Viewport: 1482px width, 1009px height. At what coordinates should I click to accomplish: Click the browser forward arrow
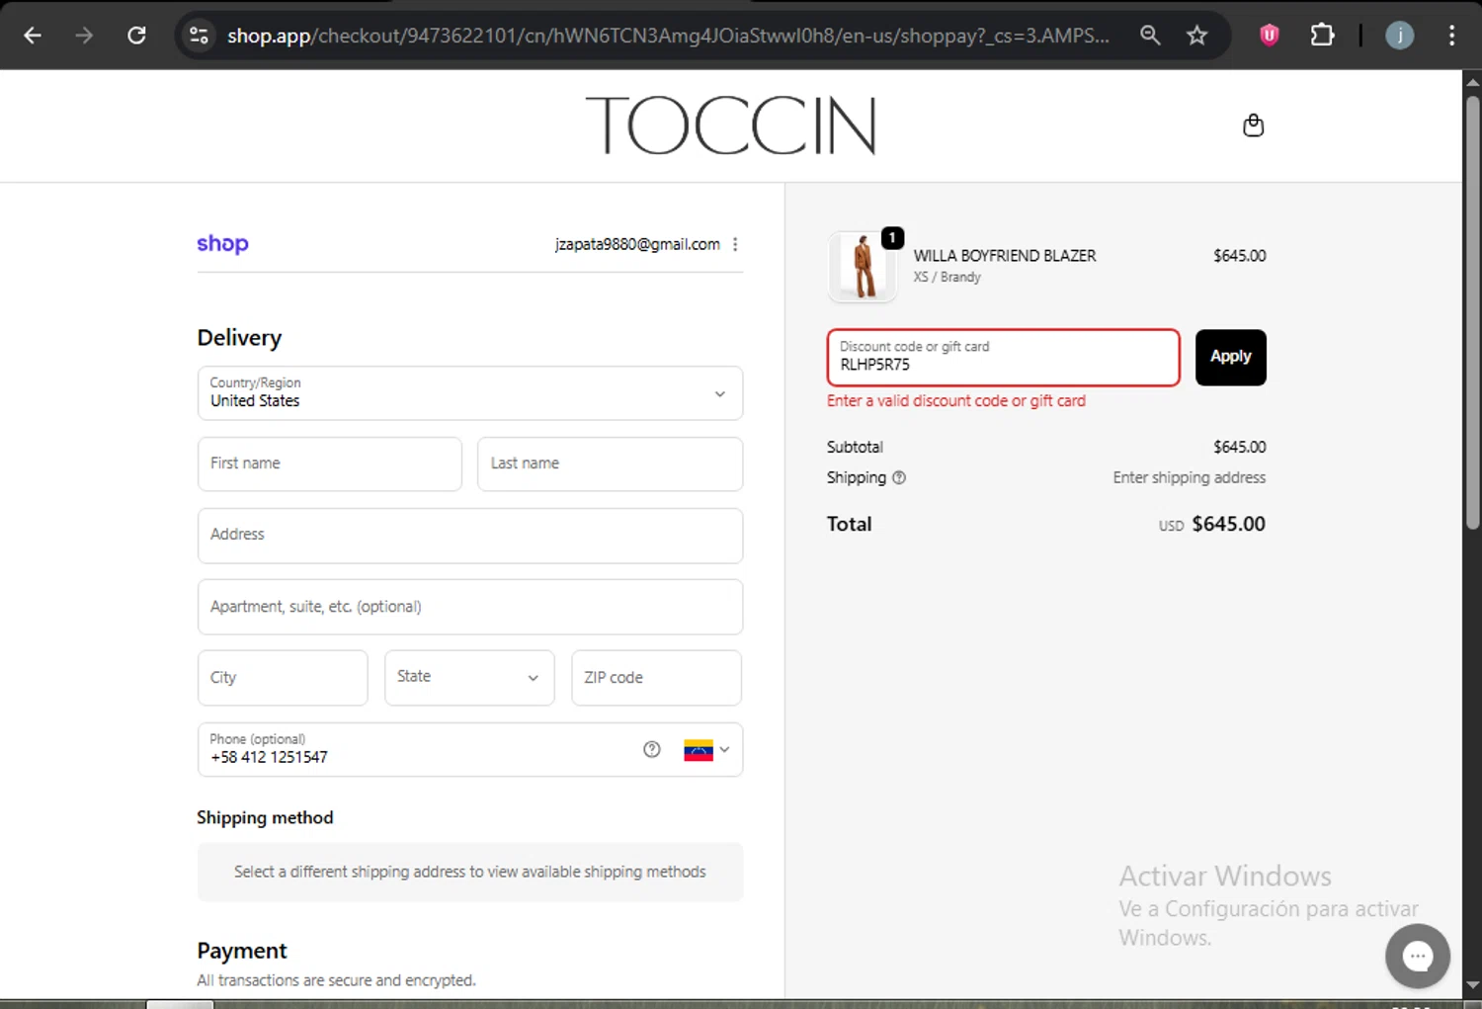point(84,36)
